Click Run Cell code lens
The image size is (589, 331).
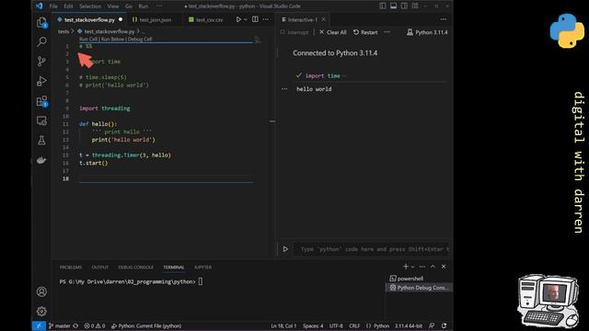[x=88, y=39]
